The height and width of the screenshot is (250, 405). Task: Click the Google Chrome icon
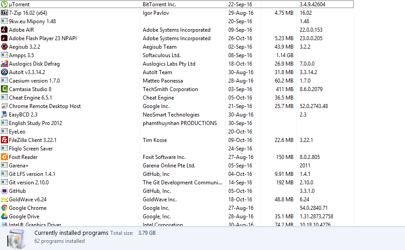(x=4, y=208)
